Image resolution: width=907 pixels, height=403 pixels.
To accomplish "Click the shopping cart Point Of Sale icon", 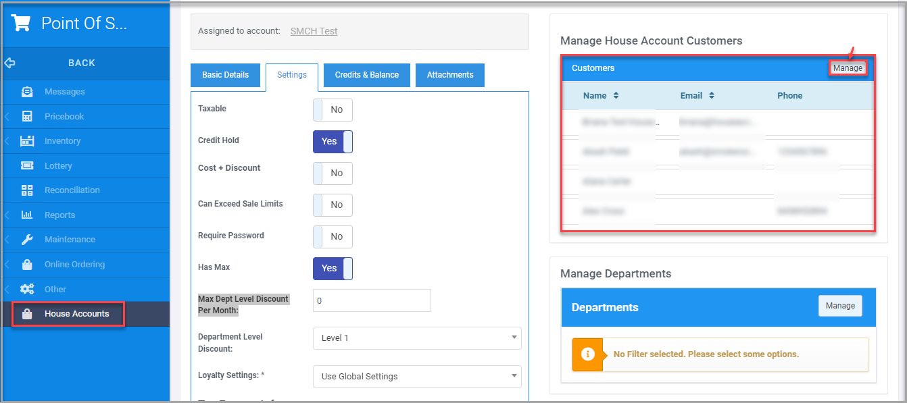I will (20, 22).
